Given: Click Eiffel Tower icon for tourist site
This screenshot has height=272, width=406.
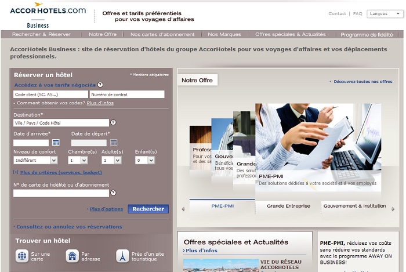Looking at the screenshot, I should coord(122,256).
